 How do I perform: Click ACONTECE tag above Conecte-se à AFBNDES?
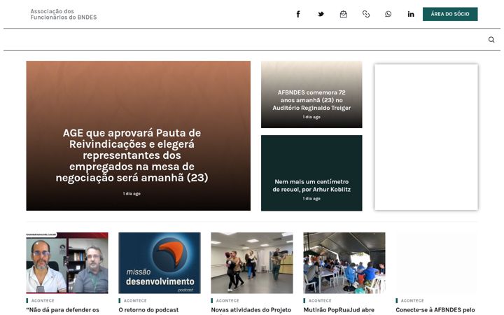point(412,300)
